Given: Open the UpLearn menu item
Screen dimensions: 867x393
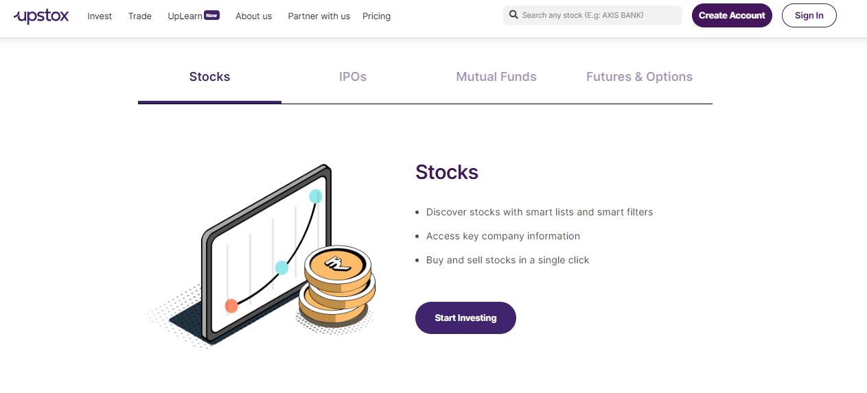Looking at the screenshot, I should pos(185,16).
